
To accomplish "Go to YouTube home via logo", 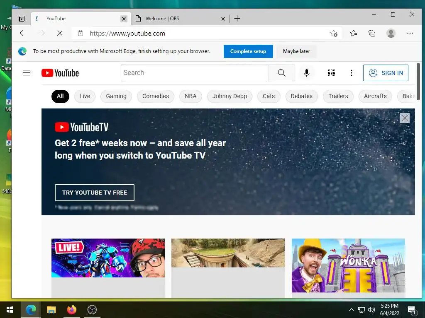I will [x=60, y=73].
